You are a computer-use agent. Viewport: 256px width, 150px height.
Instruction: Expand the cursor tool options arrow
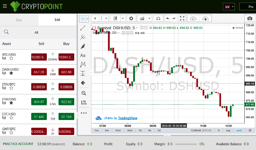tap(88, 19)
